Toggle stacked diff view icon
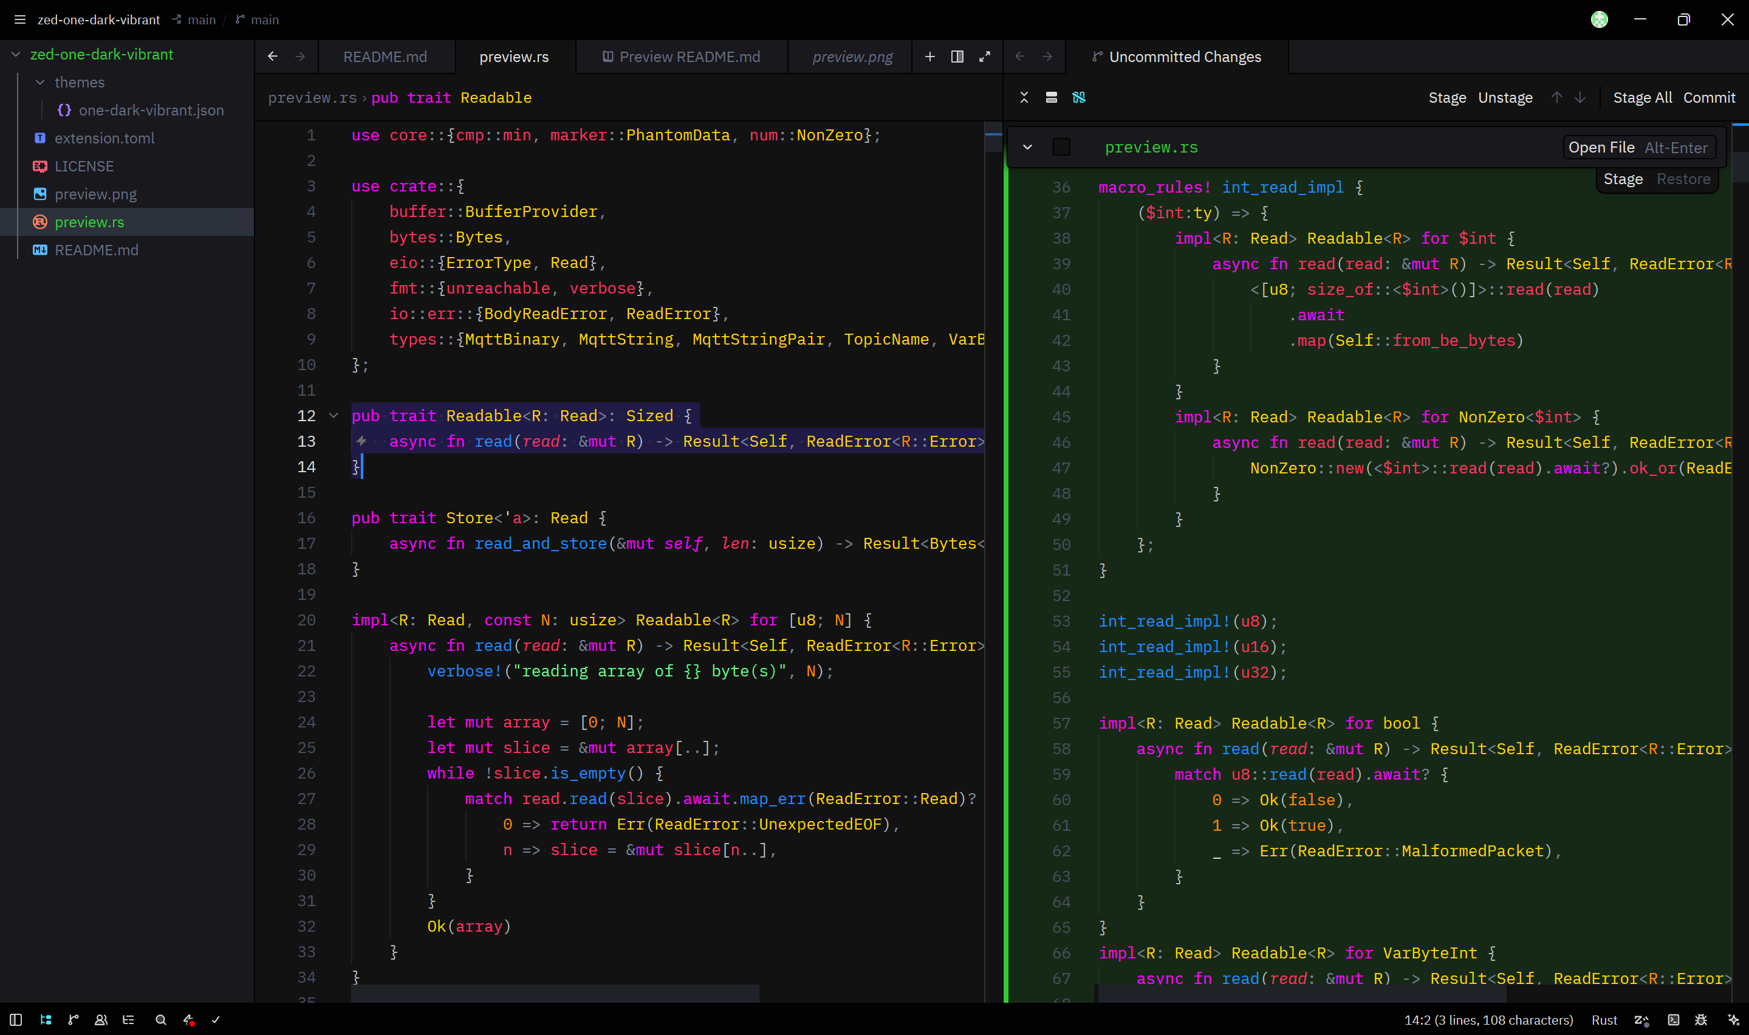Screen dimensions: 1749x1035 tap(1051, 97)
